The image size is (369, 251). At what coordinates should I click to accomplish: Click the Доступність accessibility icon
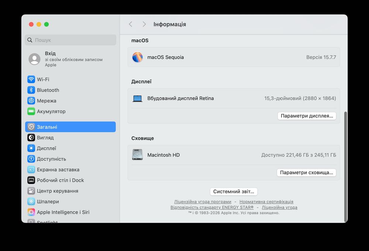pyautogui.click(x=31, y=159)
